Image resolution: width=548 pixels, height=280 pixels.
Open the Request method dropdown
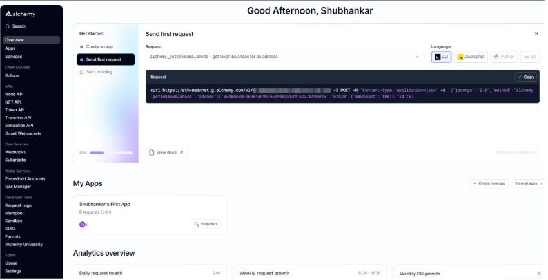(284, 57)
